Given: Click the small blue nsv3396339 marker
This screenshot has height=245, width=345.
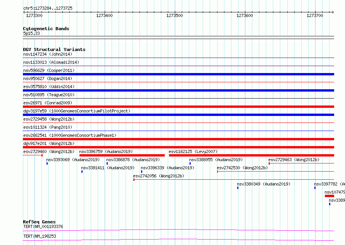Looking at the screenshot, I should [x=142, y=172].
